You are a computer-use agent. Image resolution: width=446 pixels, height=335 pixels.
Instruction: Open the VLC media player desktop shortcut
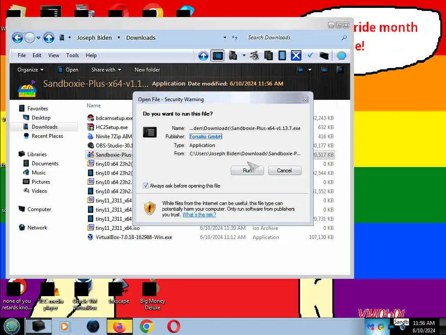[51, 296]
